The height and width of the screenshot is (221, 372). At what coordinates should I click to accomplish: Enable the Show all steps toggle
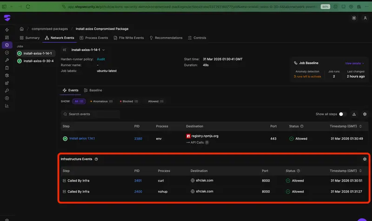[x=342, y=114]
